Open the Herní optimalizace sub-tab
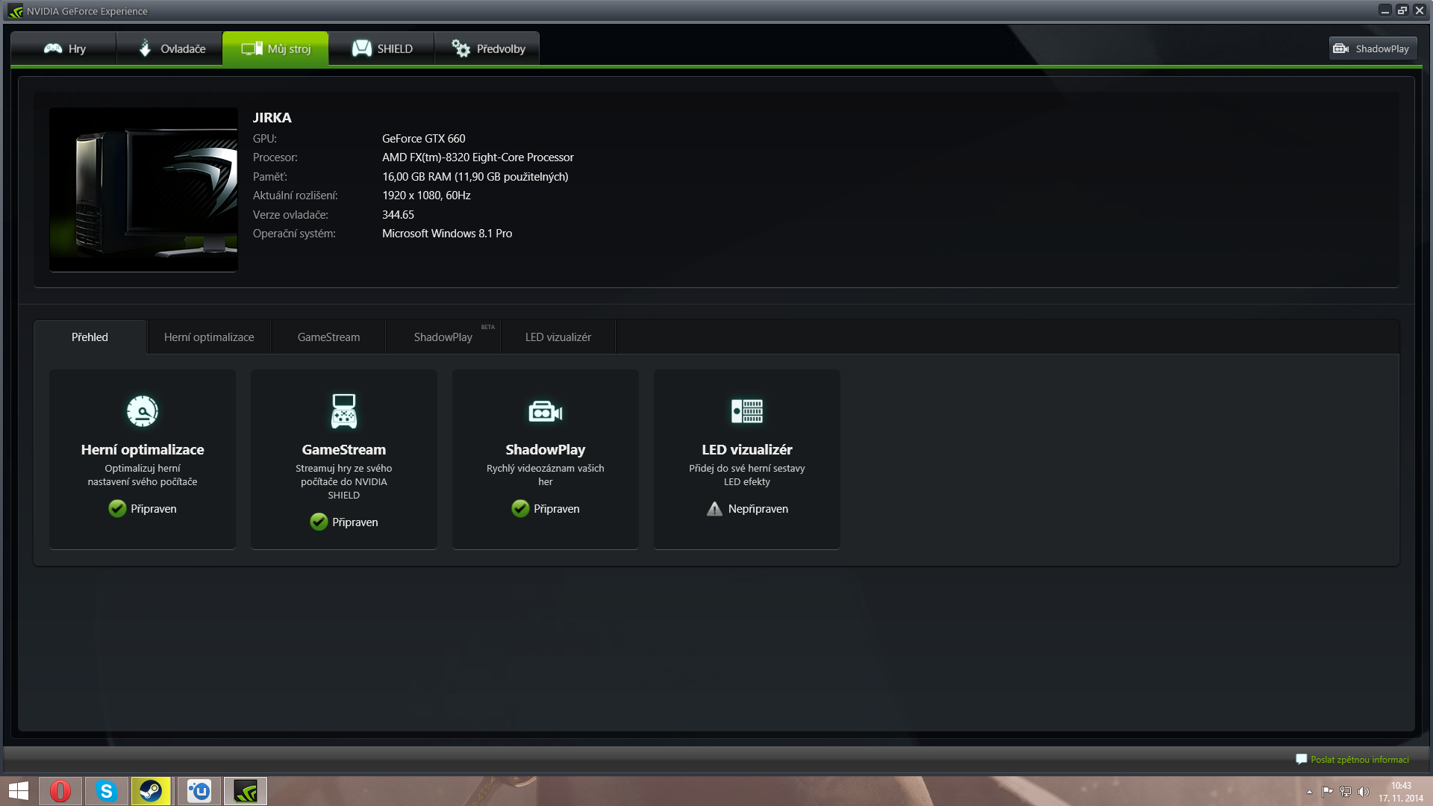 pyautogui.click(x=209, y=337)
